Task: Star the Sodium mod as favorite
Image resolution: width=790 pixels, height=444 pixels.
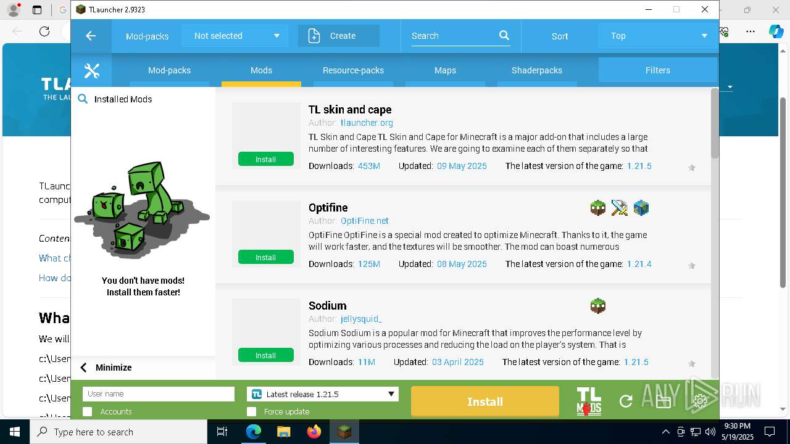Action: pyautogui.click(x=692, y=364)
